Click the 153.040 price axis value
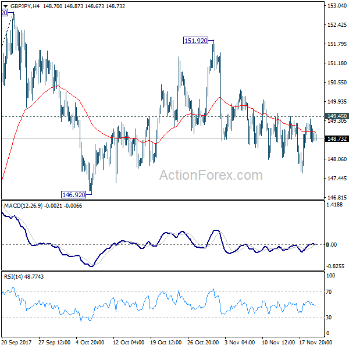The image size is (349, 349). point(337,6)
